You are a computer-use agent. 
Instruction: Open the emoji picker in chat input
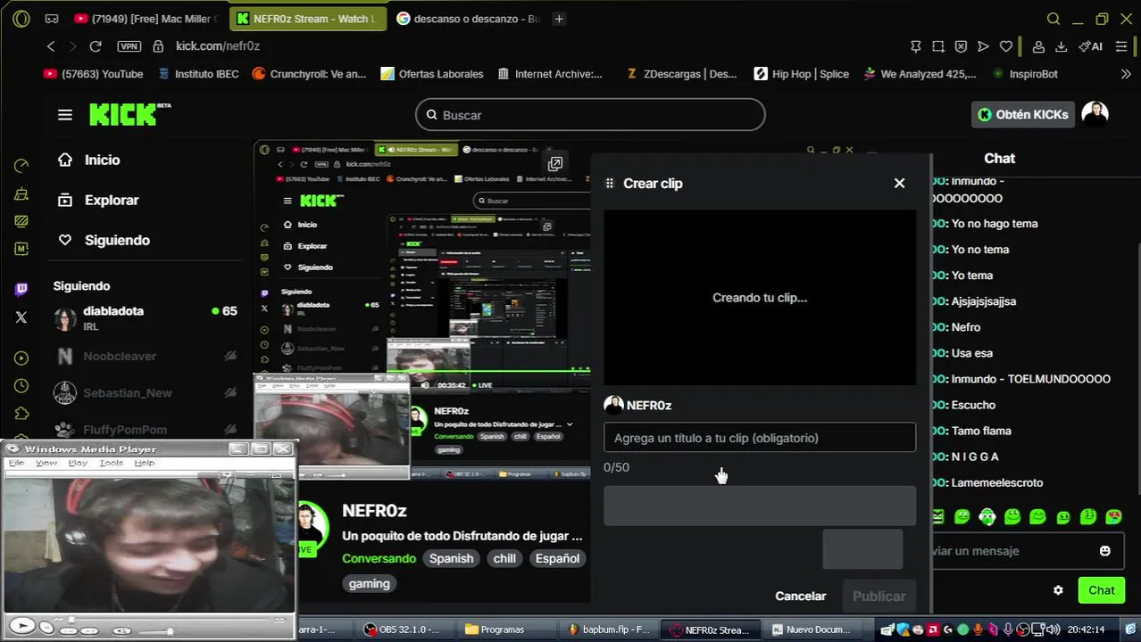click(x=1104, y=551)
